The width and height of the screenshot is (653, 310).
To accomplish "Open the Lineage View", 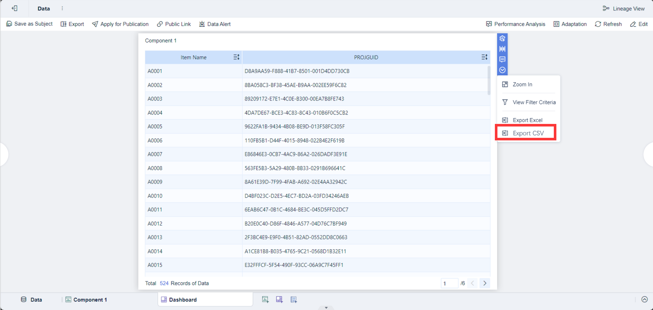I will tap(624, 8).
